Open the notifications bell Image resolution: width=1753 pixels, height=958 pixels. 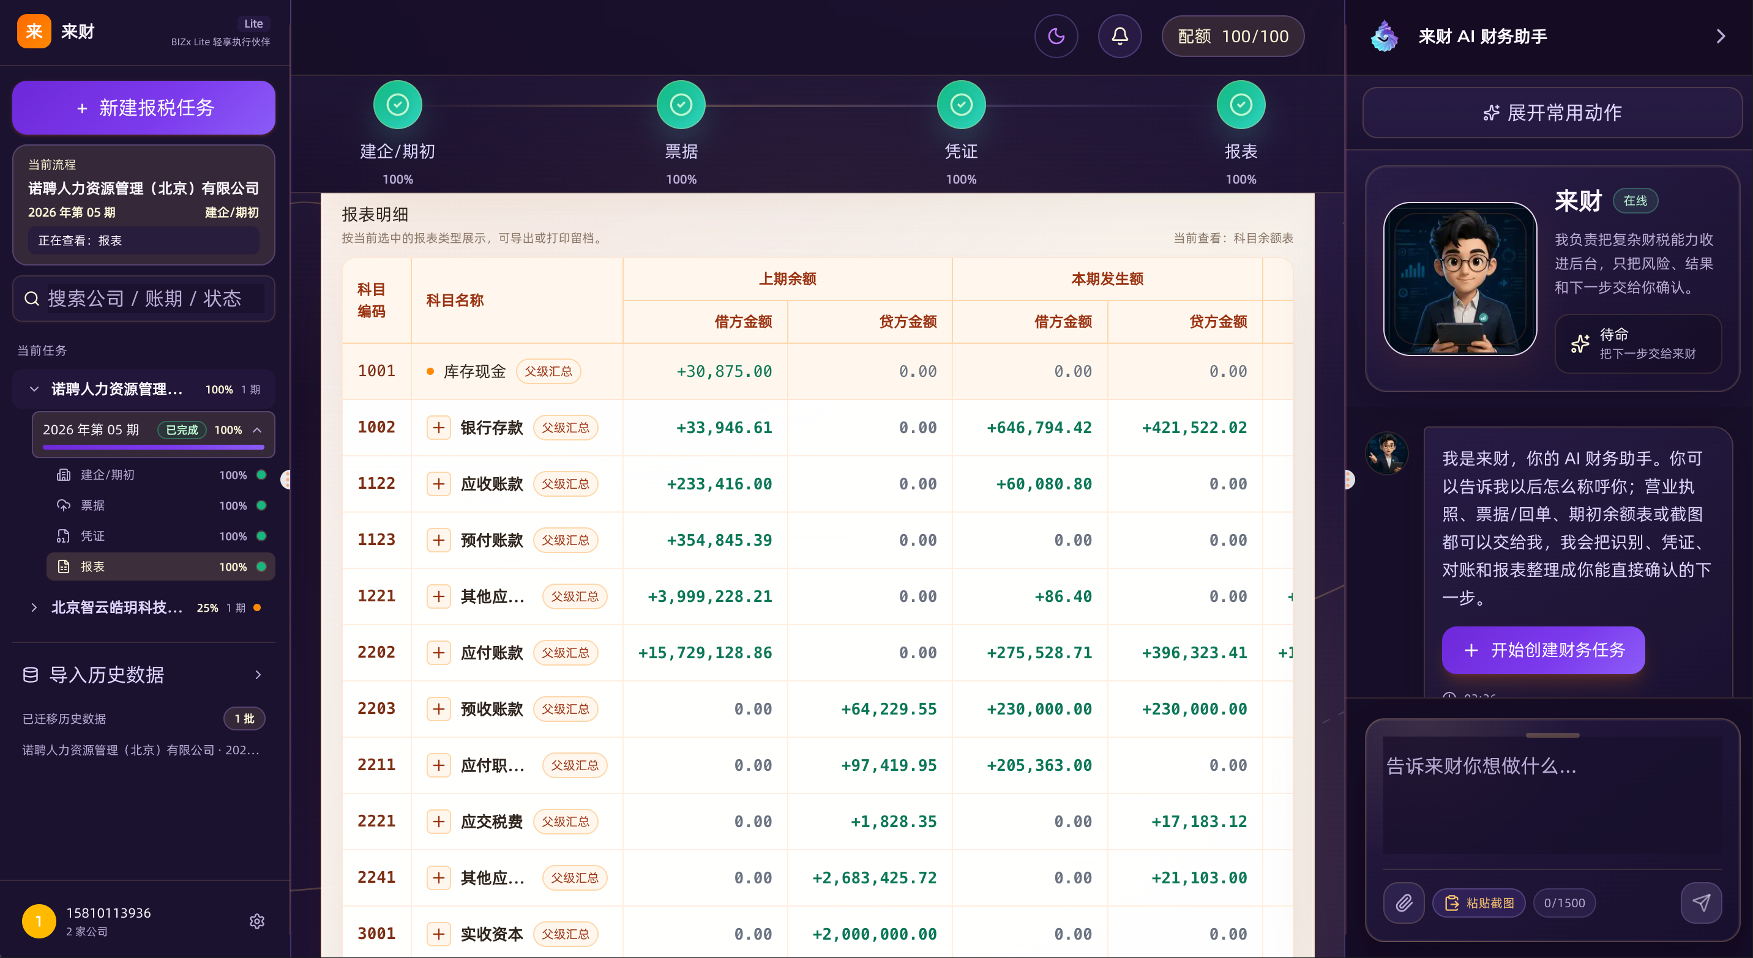1119,36
